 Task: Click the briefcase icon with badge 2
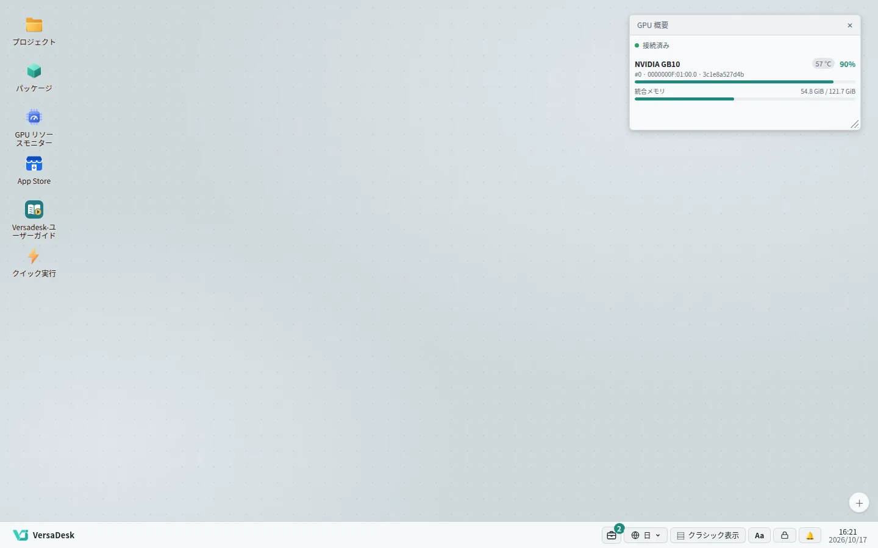point(612,535)
